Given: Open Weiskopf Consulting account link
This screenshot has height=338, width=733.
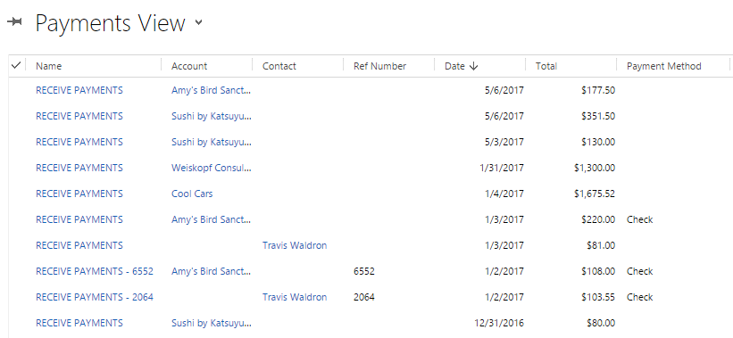Looking at the screenshot, I should point(212,168).
